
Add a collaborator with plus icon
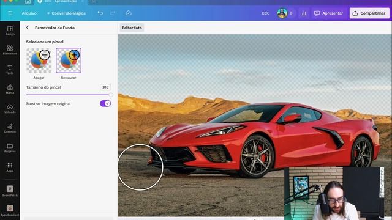pyautogui.click(x=291, y=13)
